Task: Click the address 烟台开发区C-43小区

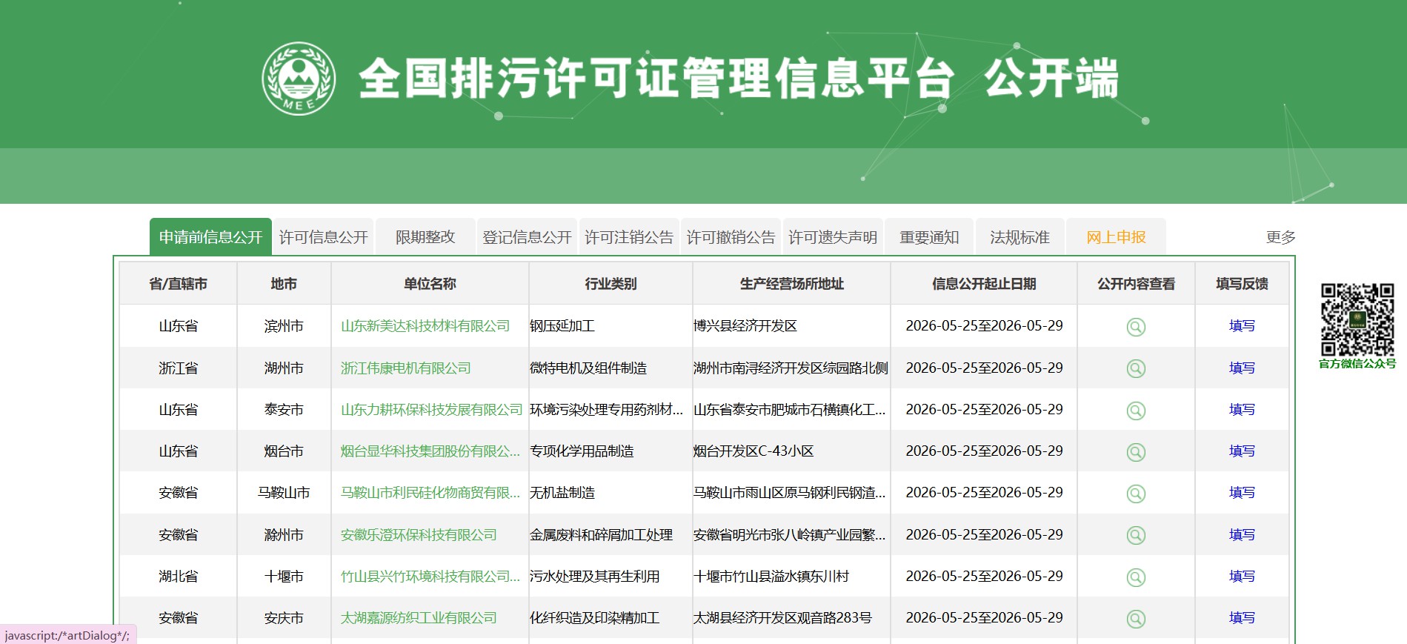Action: click(754, 451)
